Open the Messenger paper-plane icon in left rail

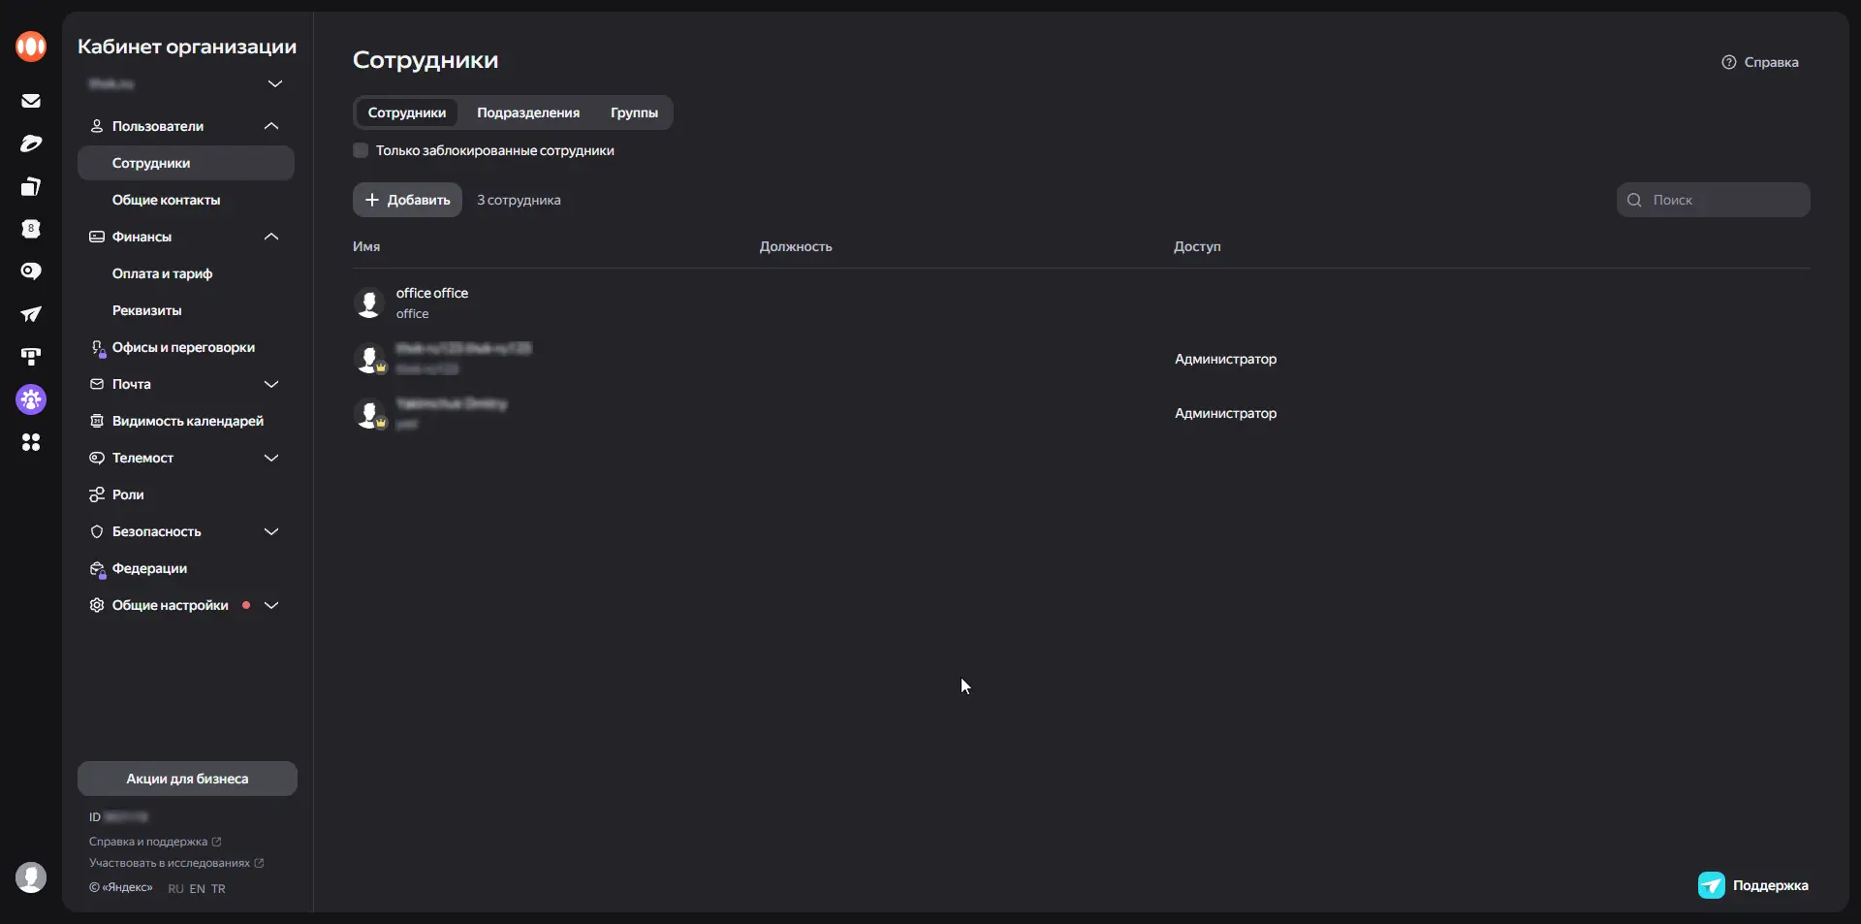pyautogui.click(x=31, y=314)
